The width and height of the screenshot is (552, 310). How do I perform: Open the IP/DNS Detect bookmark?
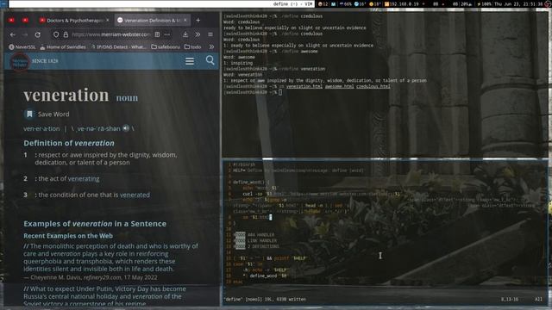[119, 46]
